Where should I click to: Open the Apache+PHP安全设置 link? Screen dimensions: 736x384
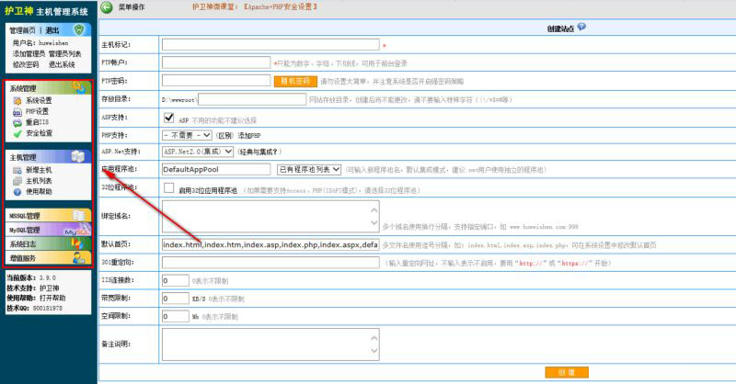point(281,6)
